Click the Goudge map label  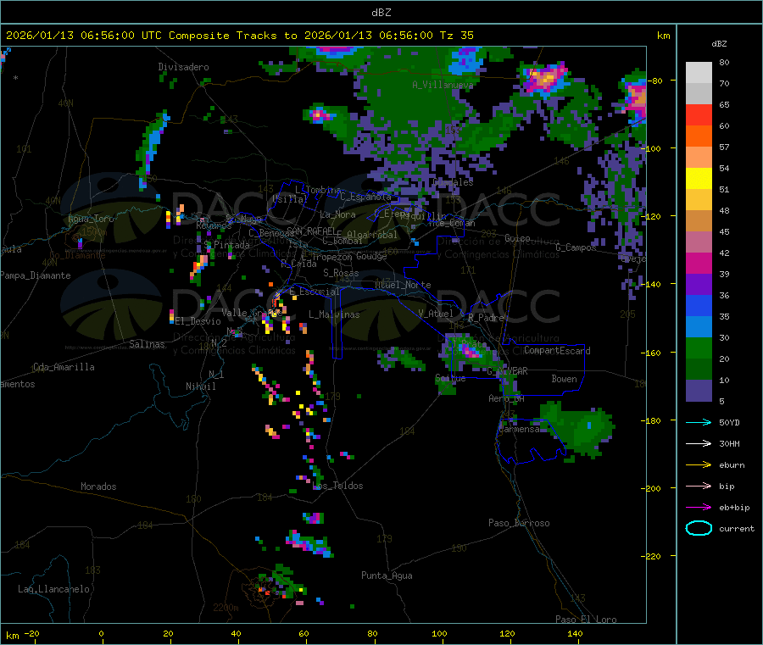[x=371, y=256]
